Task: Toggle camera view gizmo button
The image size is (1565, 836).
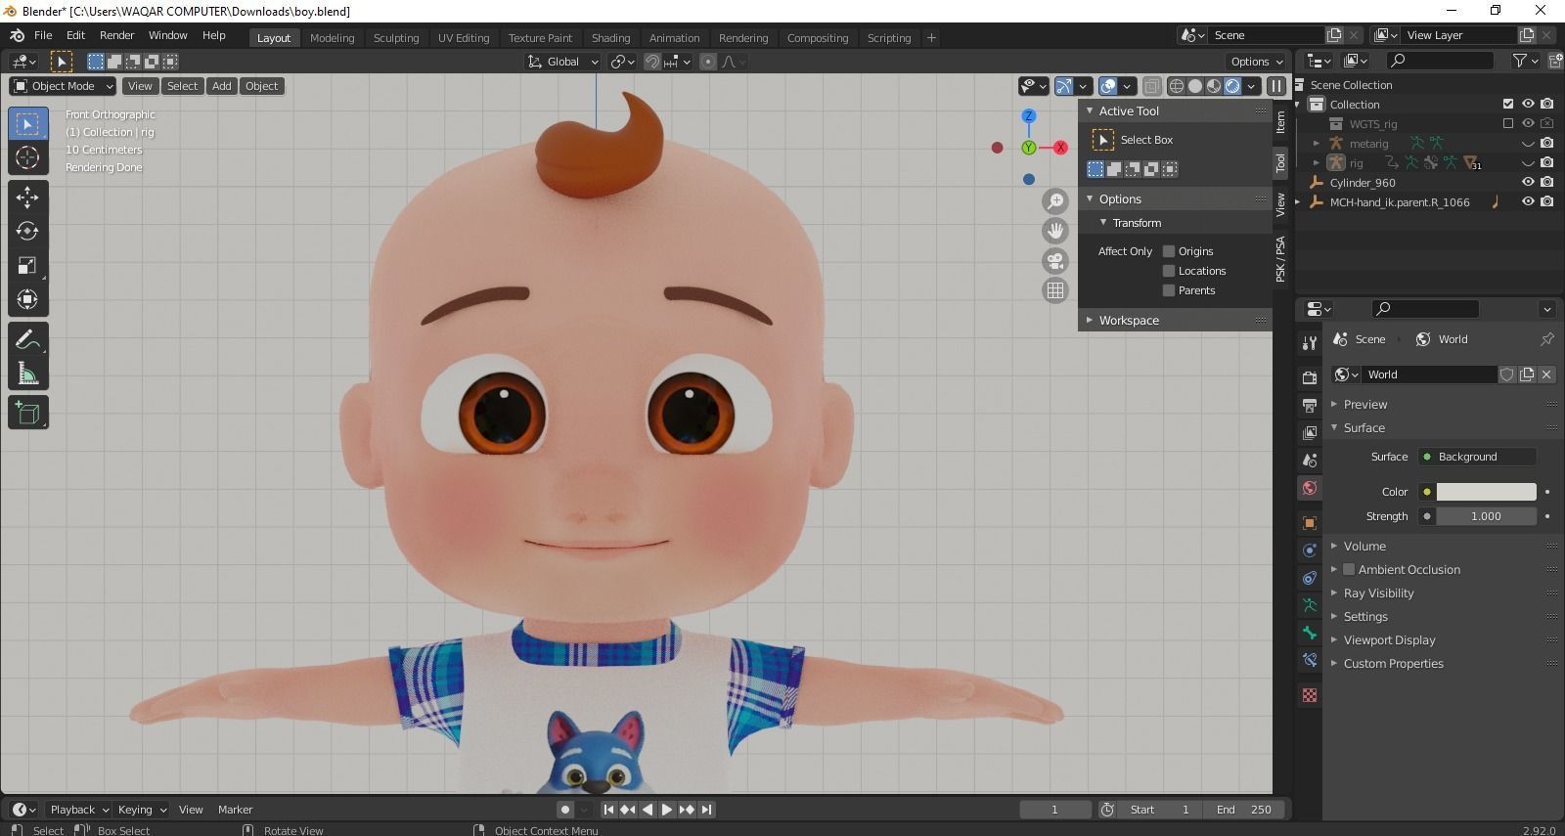Action: (x=1054, y=261)
